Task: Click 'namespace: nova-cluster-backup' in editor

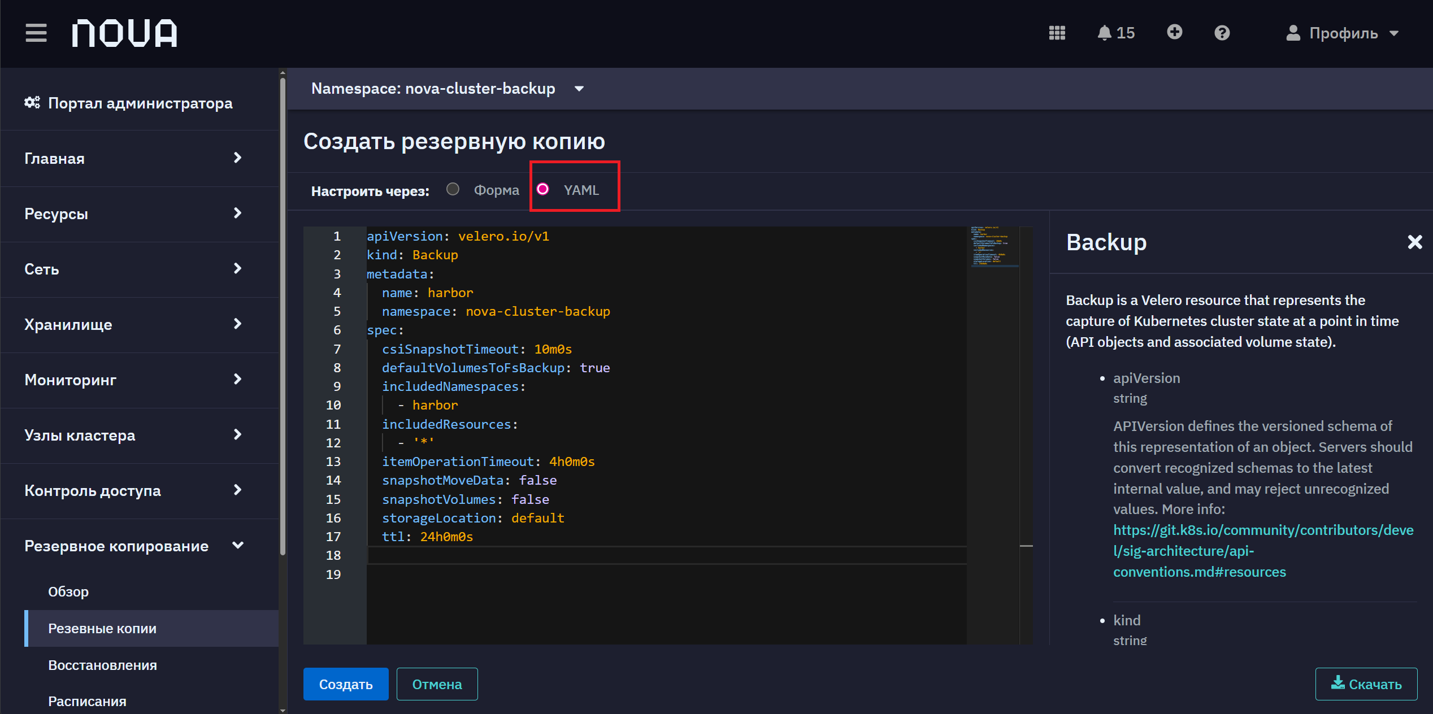Action: pos(496,311)
